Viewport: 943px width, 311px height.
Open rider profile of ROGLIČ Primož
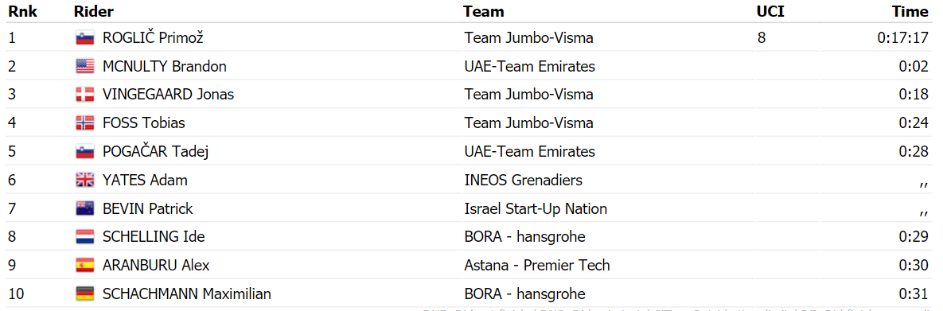[x=153, y=38]
